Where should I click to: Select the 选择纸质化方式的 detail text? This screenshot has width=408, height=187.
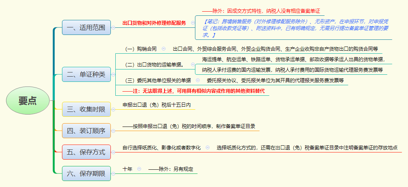(307, 148)
